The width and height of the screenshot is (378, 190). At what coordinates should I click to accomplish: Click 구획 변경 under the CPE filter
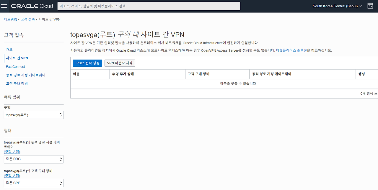(x=12, y=175)
